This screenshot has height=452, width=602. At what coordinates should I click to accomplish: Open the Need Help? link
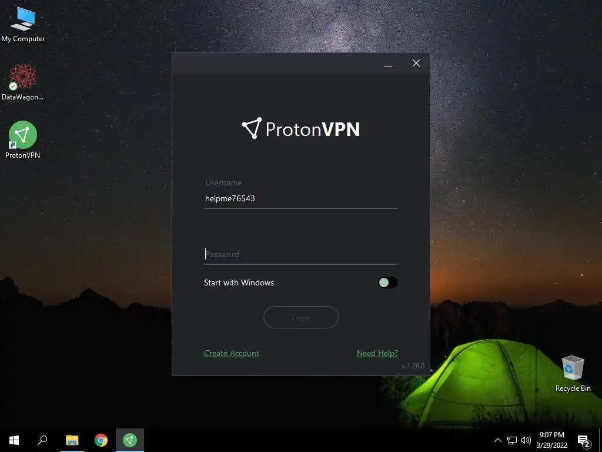tap(377, 353)
